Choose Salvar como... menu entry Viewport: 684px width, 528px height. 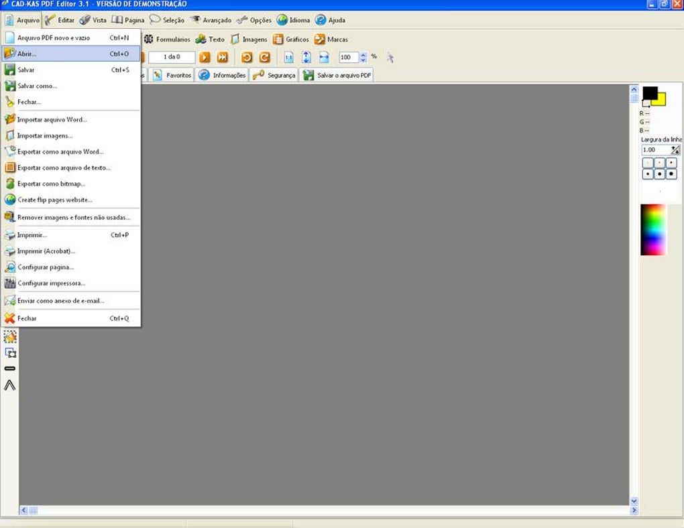71,86
